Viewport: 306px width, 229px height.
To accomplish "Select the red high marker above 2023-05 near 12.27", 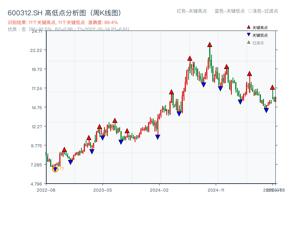I will click(x=99, y=127).
